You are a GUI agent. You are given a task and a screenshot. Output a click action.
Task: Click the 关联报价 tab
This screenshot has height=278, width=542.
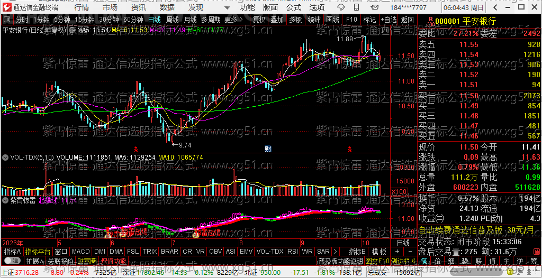(x=60, y=261)
